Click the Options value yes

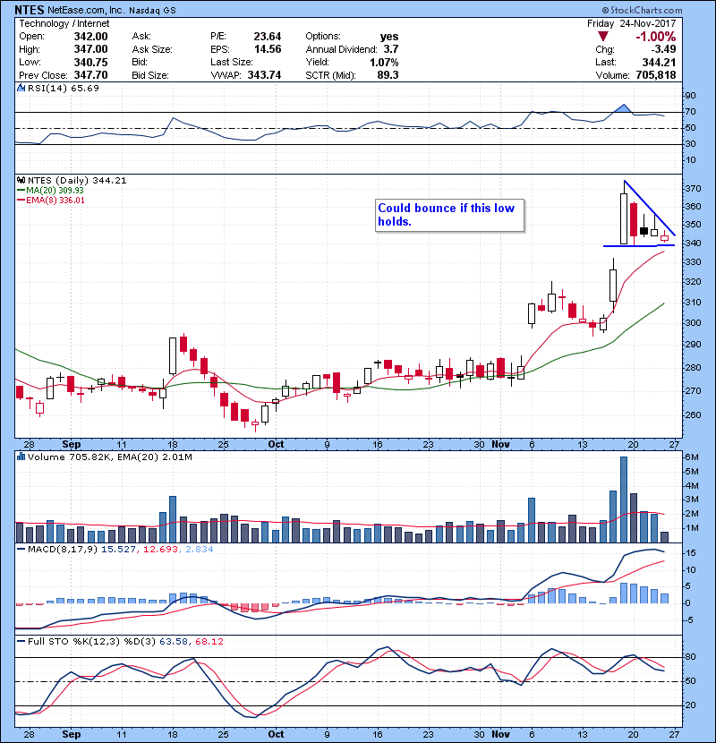pos(389,37)
